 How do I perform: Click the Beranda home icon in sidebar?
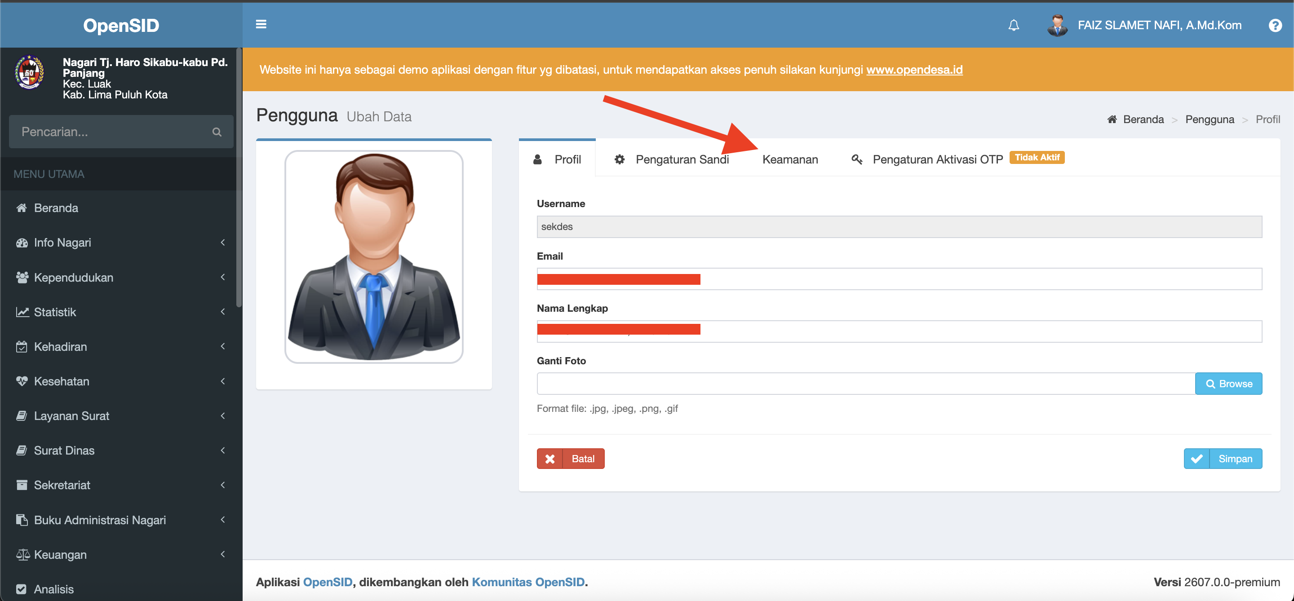coord(22,208)
